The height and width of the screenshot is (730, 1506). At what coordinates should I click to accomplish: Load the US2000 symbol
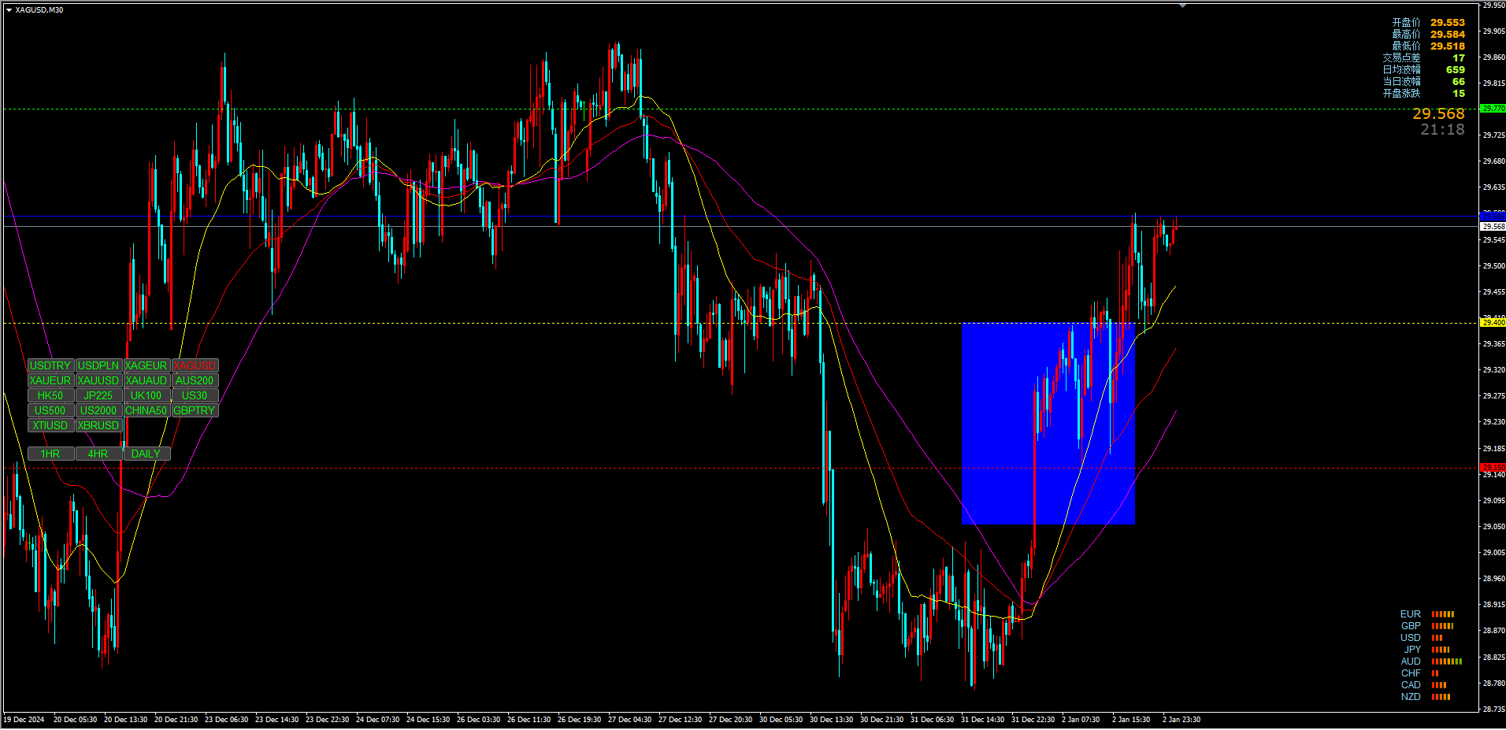coord(98,410)
